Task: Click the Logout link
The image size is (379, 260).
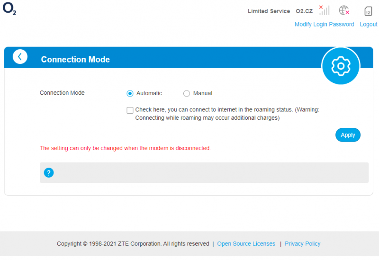Action: tap(369, 25)
